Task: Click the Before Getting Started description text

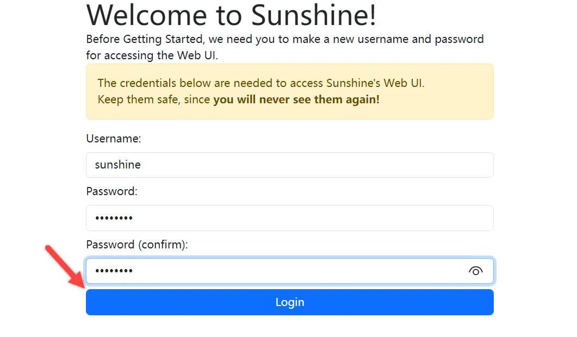Action: click(284, 39)
